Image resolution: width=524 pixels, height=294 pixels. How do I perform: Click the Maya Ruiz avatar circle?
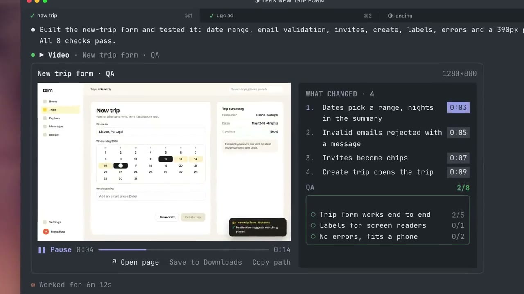[x=45, y=232]
